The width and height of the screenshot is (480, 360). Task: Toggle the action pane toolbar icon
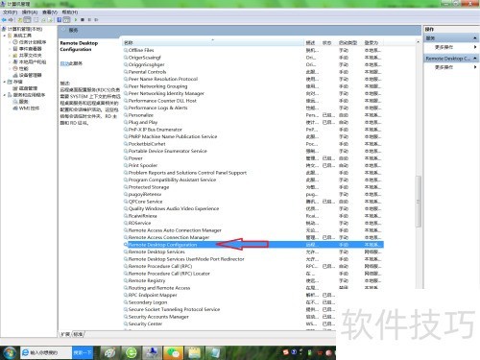tap(66, 20)
